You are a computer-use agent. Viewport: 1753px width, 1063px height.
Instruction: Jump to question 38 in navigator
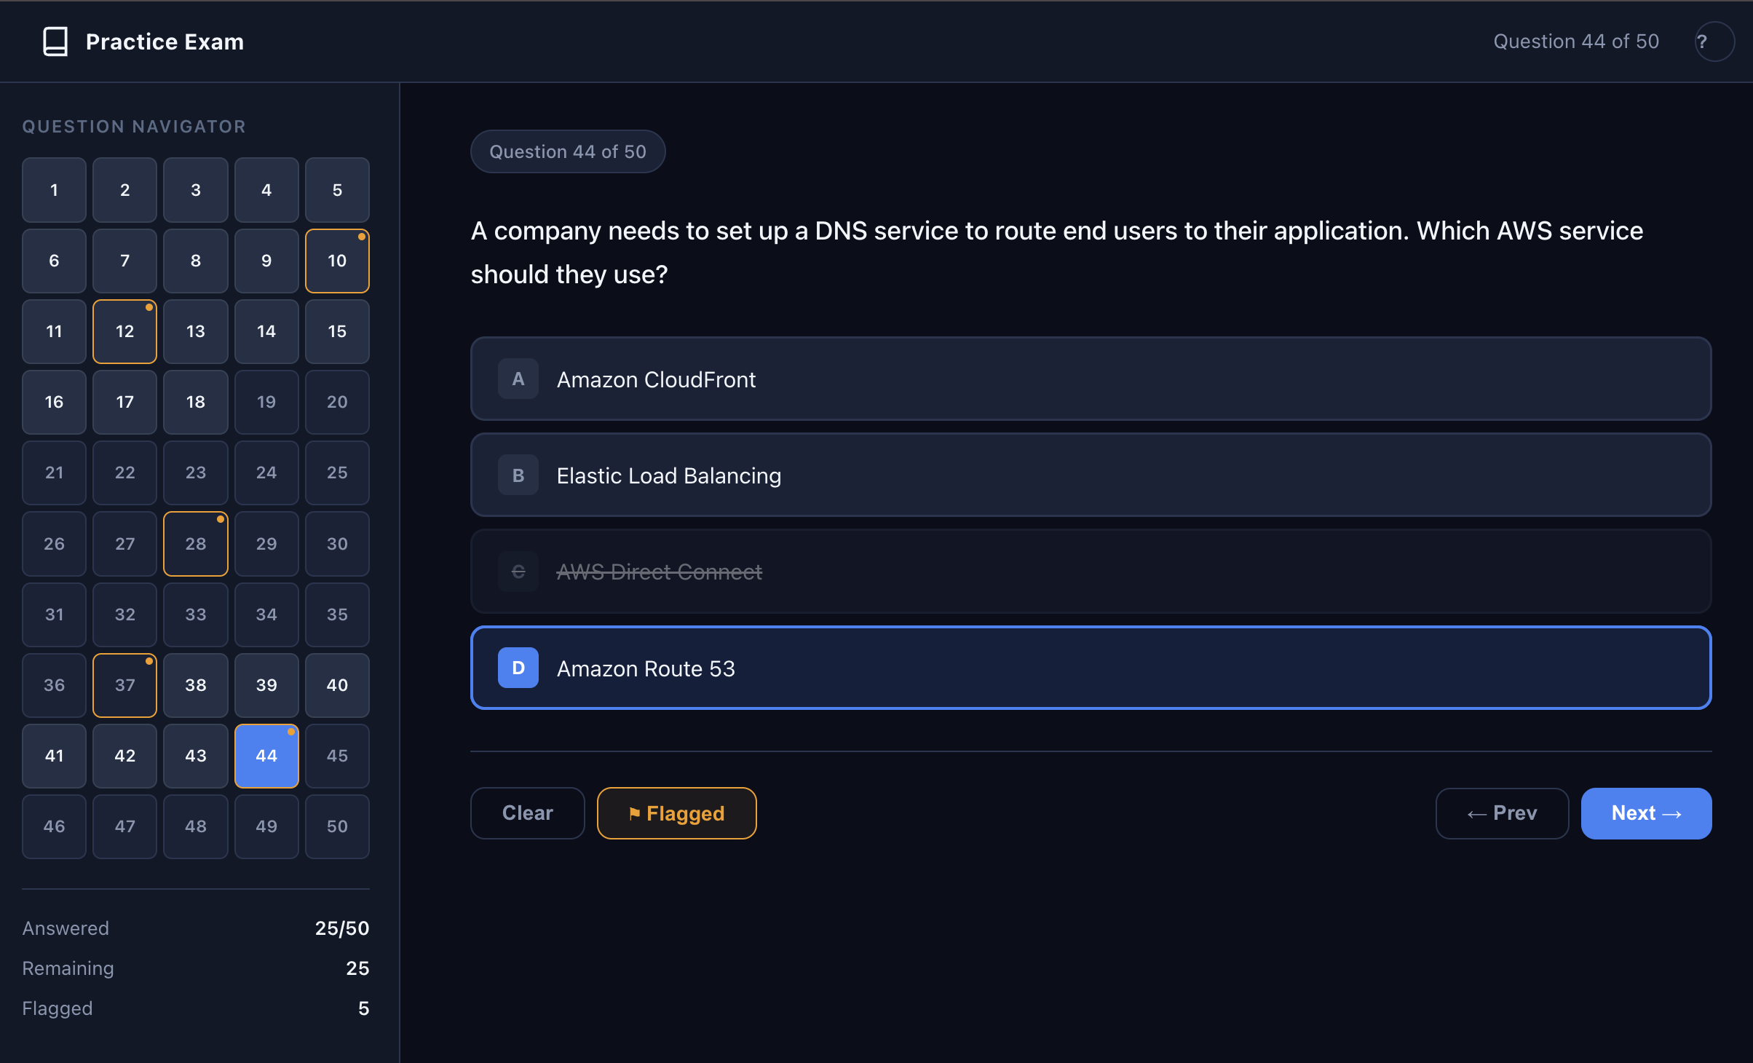point(196,685)
